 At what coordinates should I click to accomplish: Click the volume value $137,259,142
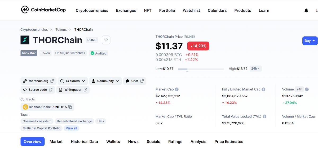coord(293,96)
